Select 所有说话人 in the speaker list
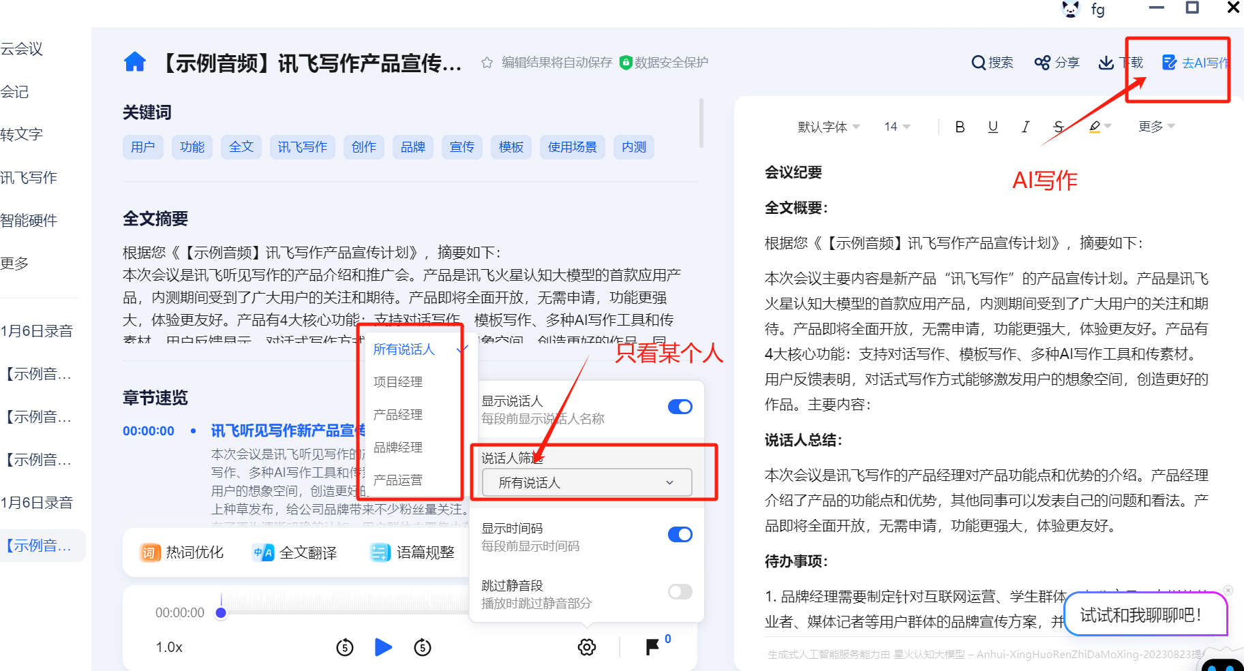Image resolution: width=1244 pixels, height=671 pixels. click(404, 349)
